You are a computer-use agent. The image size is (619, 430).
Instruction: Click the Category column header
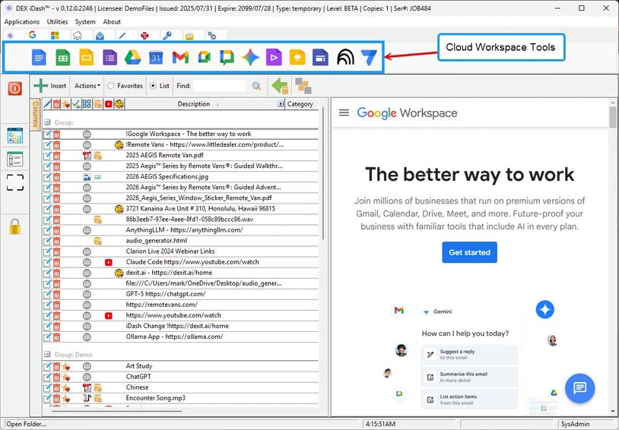click(300, 104)
